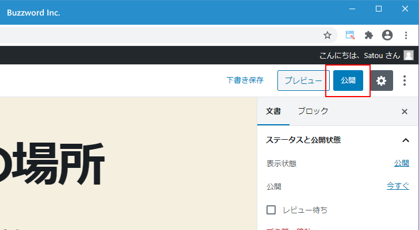The image size is (419, 230).
Task: Click the プレビュー preview button
Action: click(303, 80)
